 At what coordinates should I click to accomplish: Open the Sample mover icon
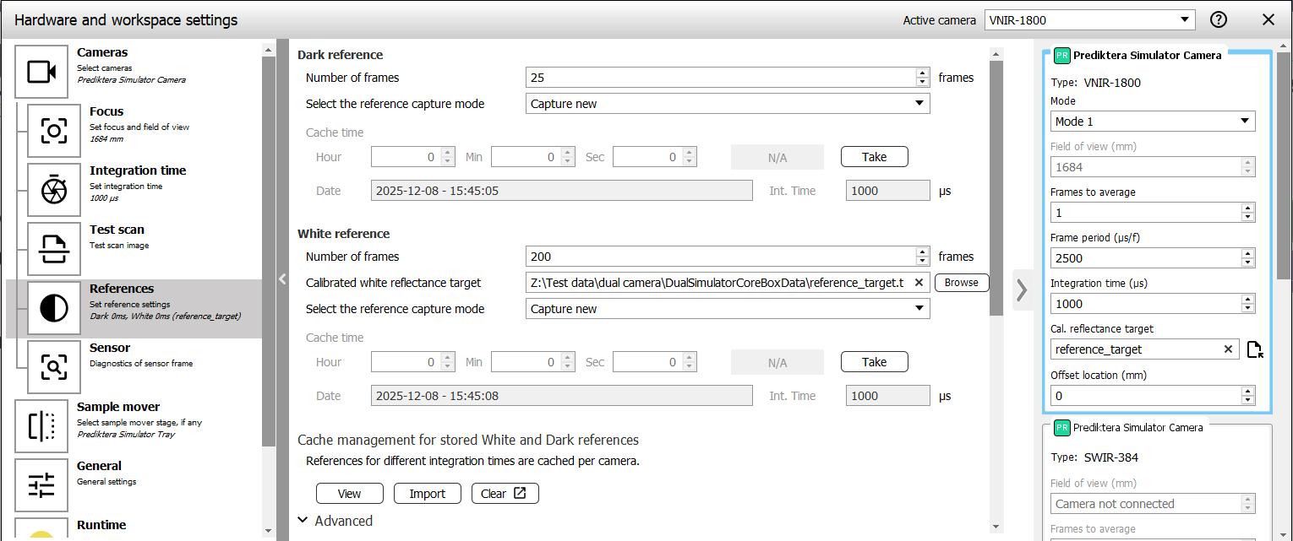pos(41,426)
